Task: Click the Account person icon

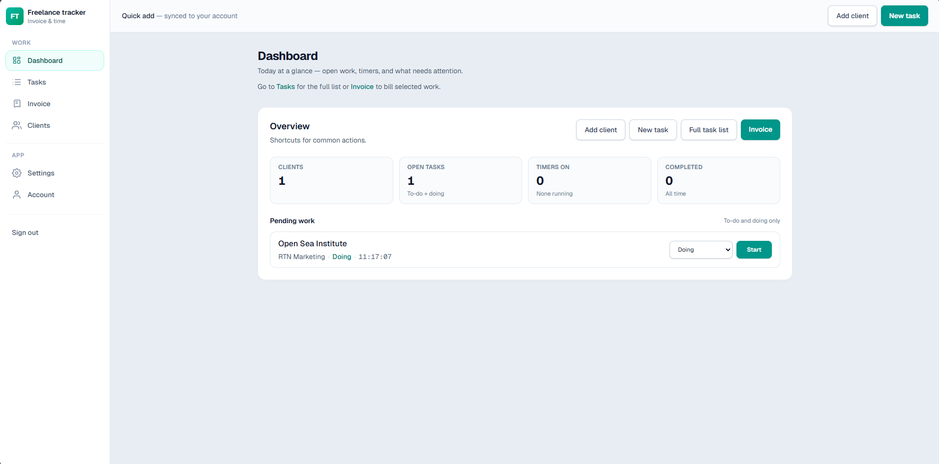Action: 17,195
